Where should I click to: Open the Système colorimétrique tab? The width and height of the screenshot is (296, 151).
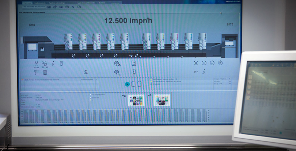57,3
